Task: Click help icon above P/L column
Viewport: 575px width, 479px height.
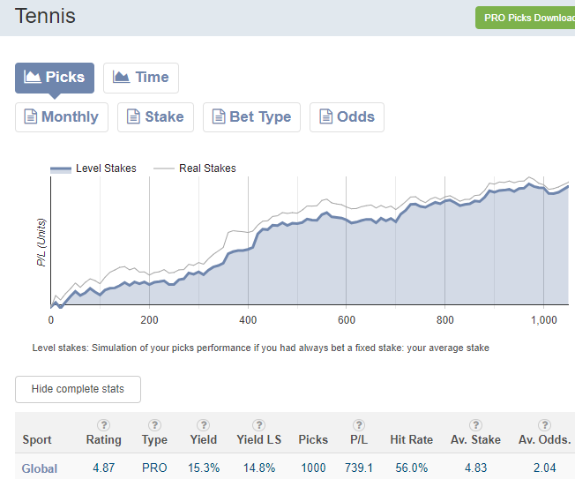Action: [359, 425]
